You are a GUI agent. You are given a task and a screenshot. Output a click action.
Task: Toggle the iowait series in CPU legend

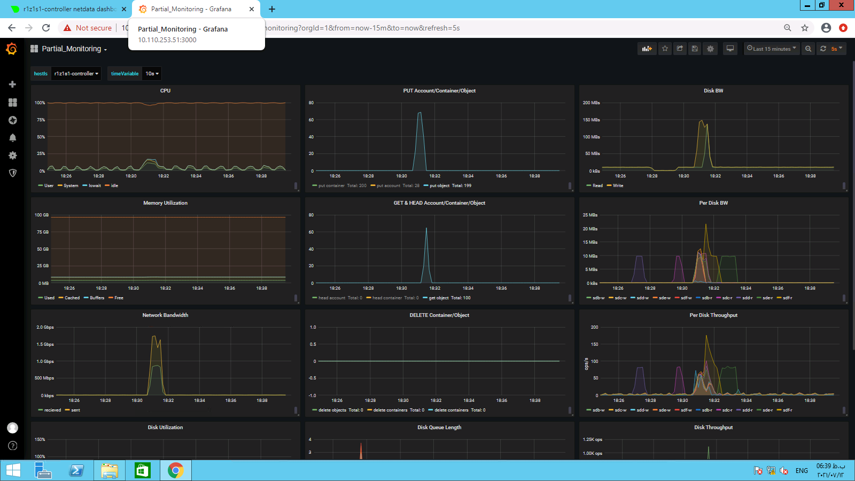pyautogui.click(x=94, y=185)
